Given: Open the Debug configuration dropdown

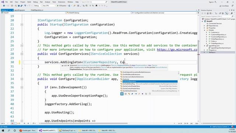Looking at the screenshot, I should click(38, 6).
